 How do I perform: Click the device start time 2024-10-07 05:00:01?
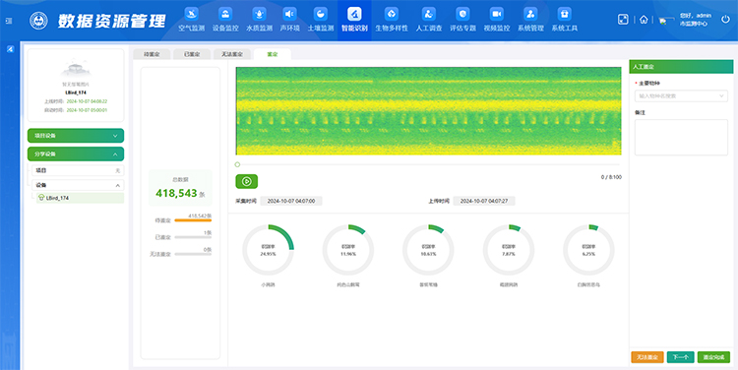point(87,110)
